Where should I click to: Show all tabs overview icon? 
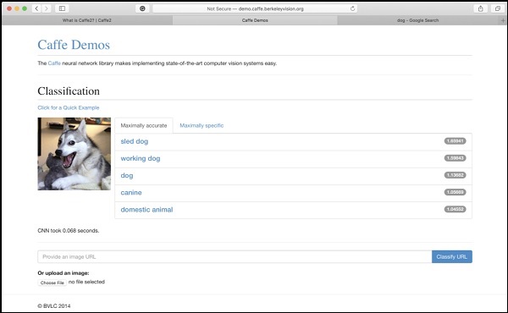tap(498, 8)
